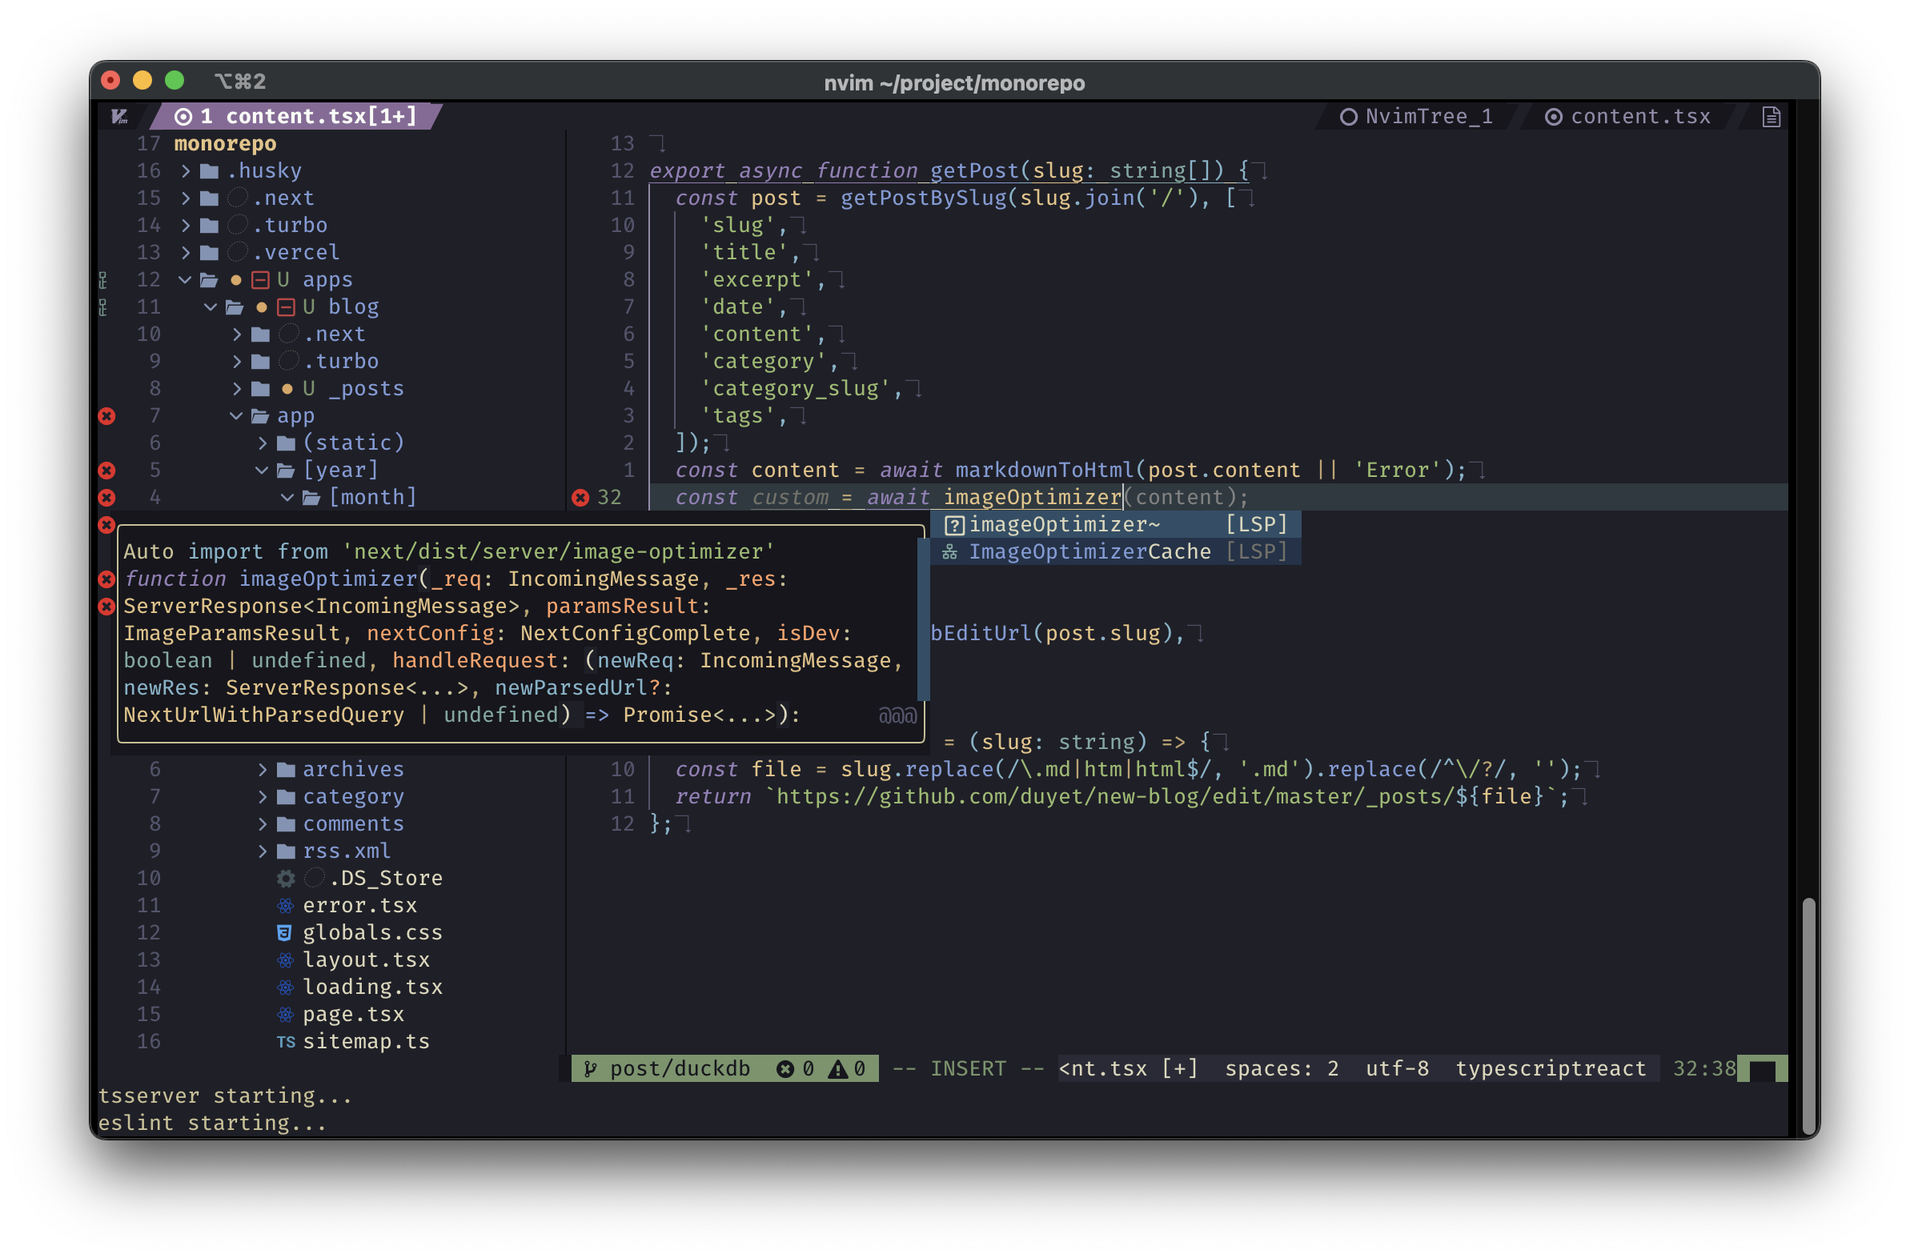Click the Vim logo icon in tabline

(119, 117)
